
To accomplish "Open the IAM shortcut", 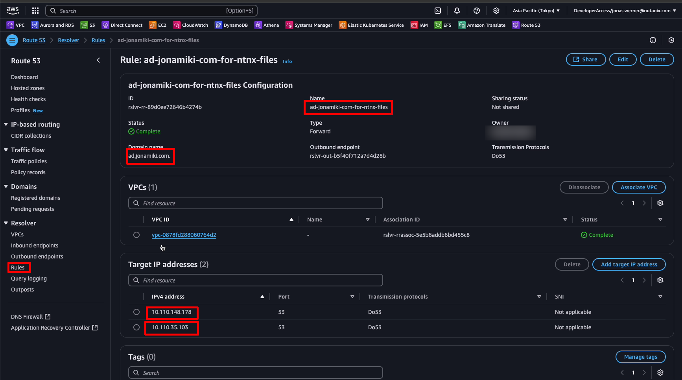I will 419,25.
